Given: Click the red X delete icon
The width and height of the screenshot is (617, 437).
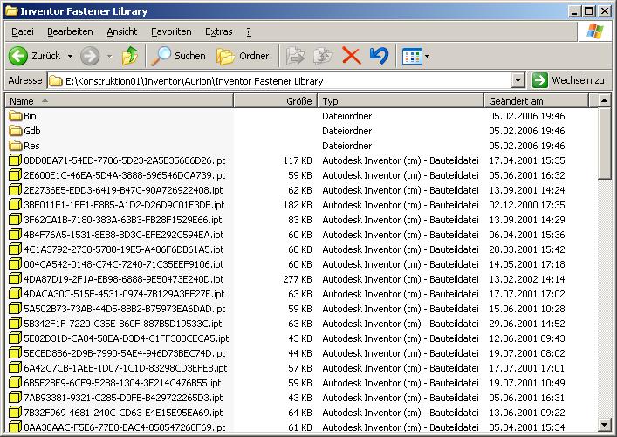Looking at the screenshot, I should [x=352, y=56].
